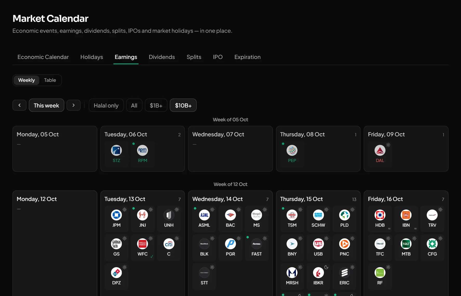Screen dimensions: 461x296
Task: Click the SCHW ticker tile
Action: [x=318, y=219]
